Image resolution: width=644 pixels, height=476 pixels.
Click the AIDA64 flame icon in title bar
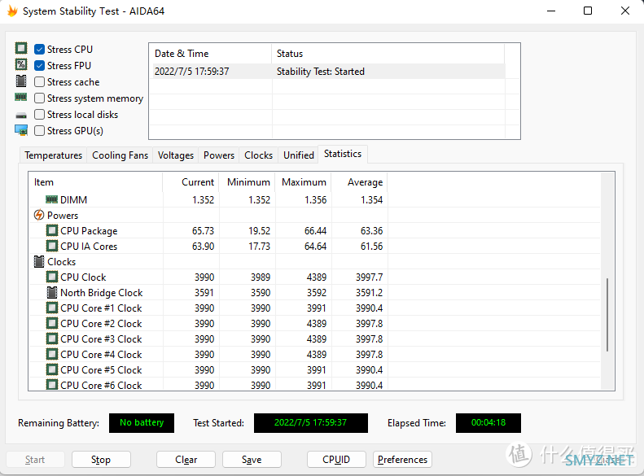coord(12,11)
